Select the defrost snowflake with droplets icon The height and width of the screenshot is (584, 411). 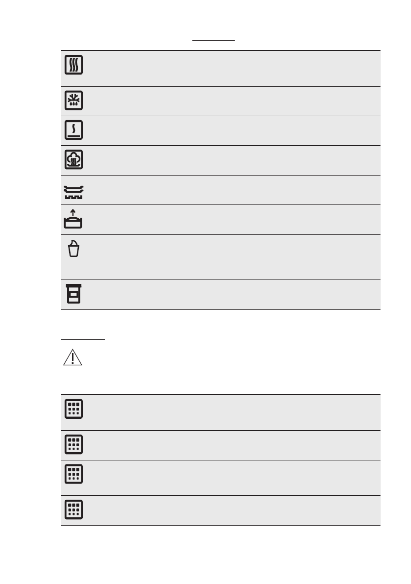(x=73, y=101)
